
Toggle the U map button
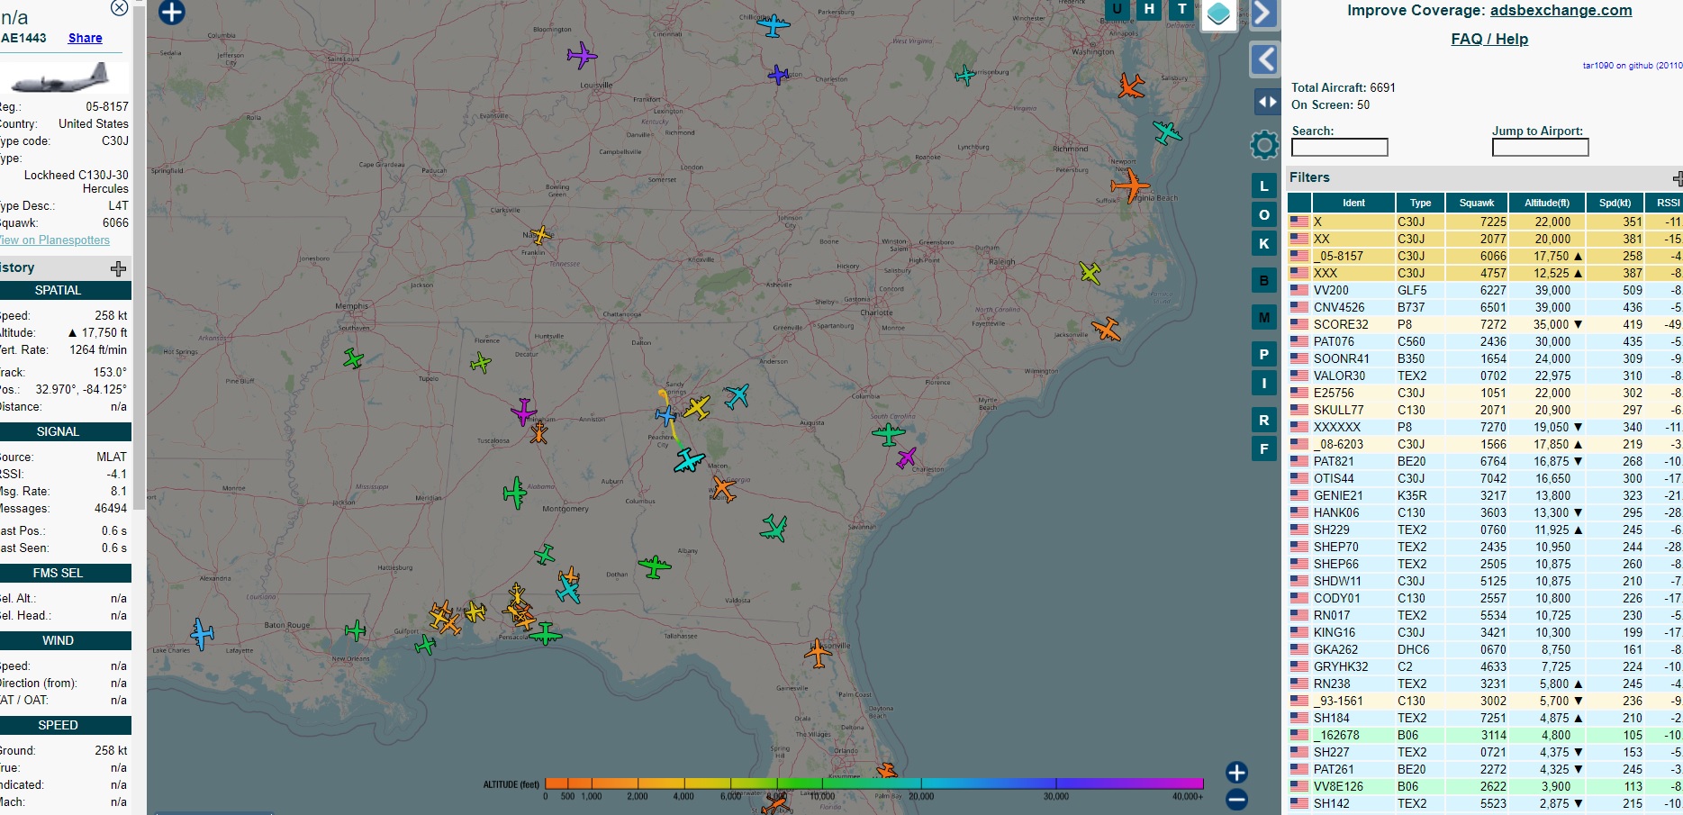pyautogui.click(x=1117, y=9)
